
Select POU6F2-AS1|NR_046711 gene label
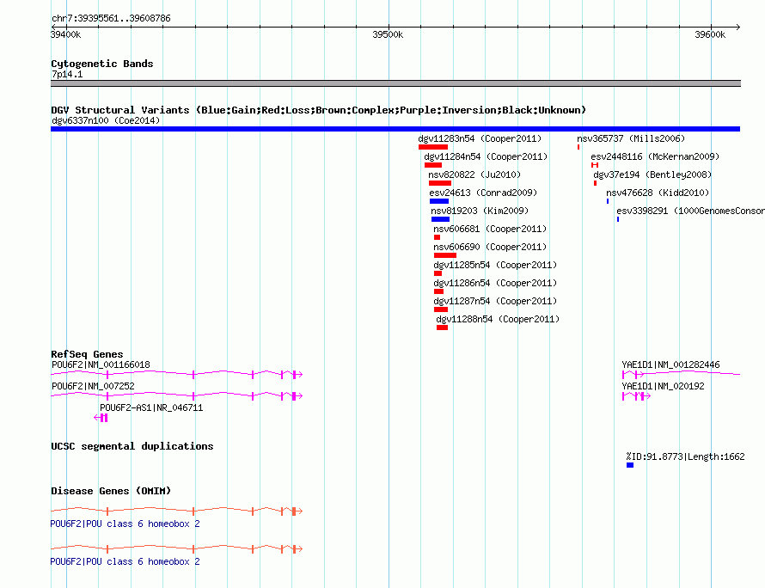point(151,407)
